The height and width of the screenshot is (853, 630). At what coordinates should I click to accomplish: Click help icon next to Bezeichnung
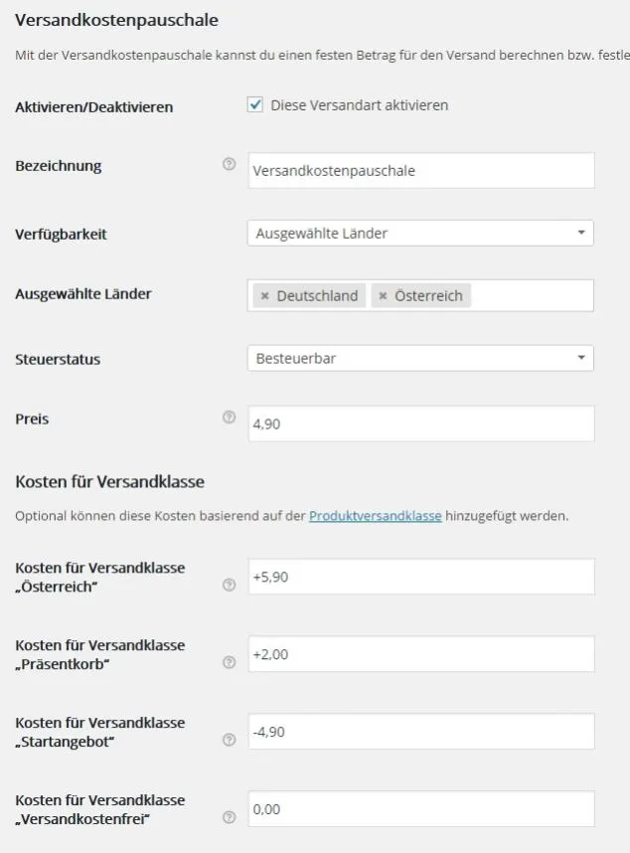click(229, 164)
